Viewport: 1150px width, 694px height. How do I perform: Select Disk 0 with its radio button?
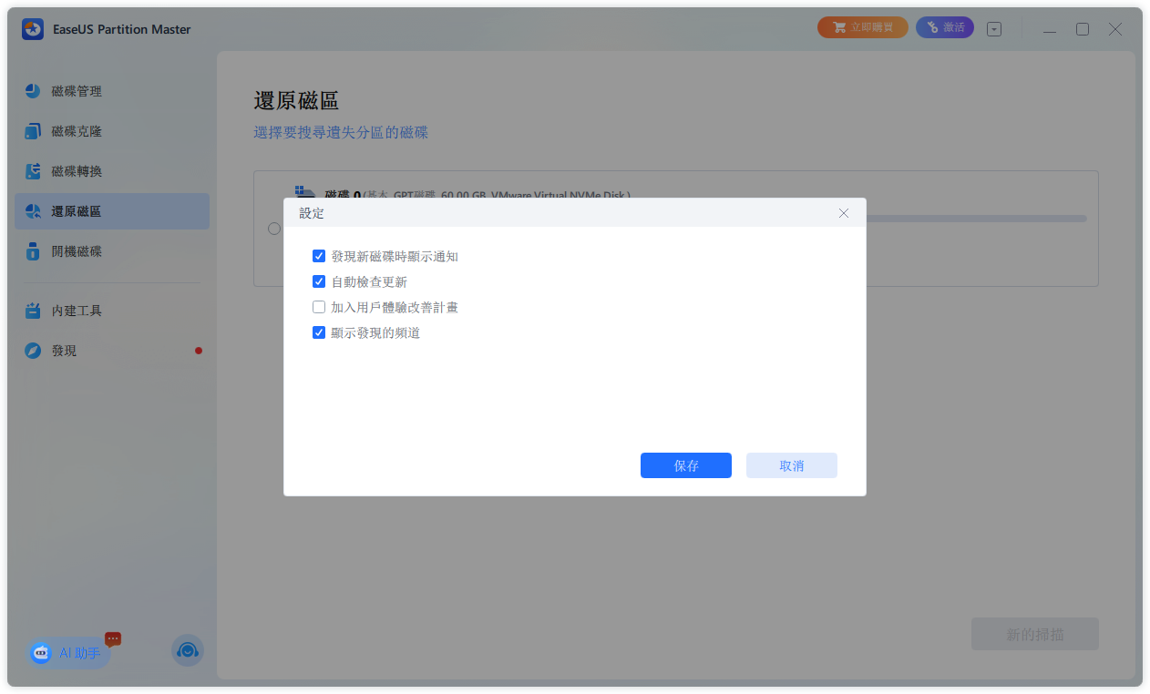click(273, 229)
